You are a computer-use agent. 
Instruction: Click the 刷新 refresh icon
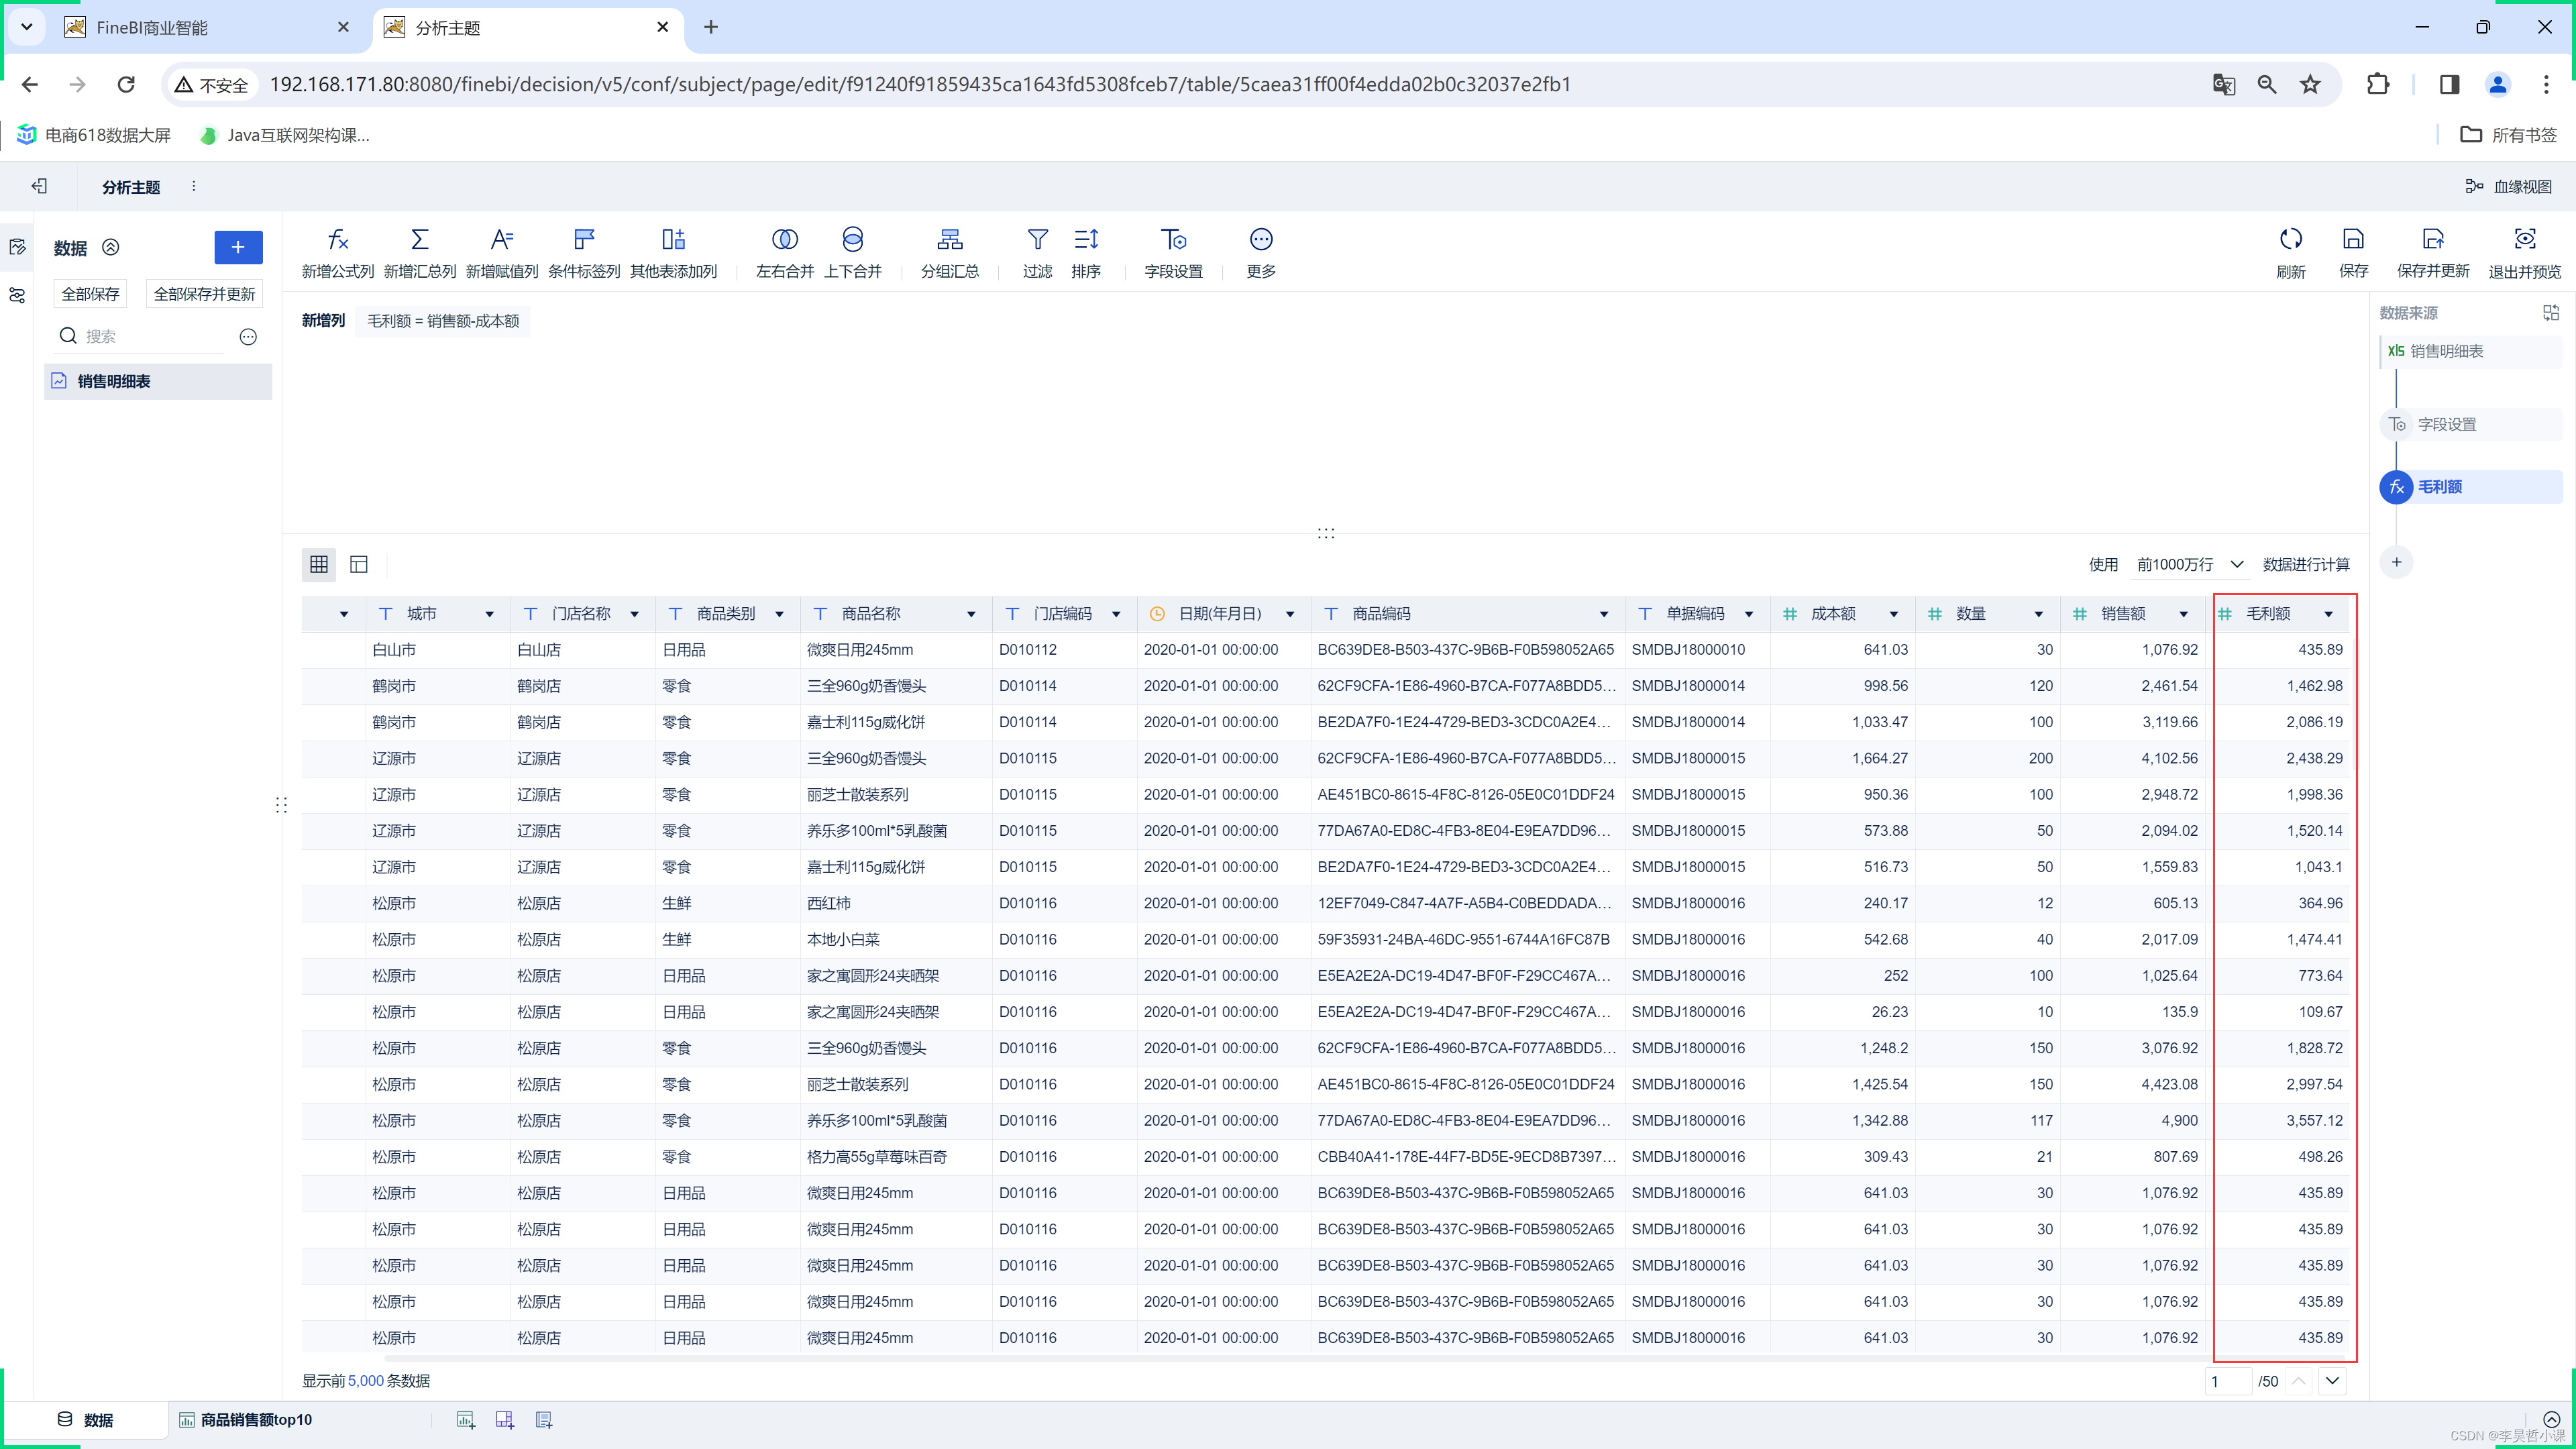[x=2291, y=240]
